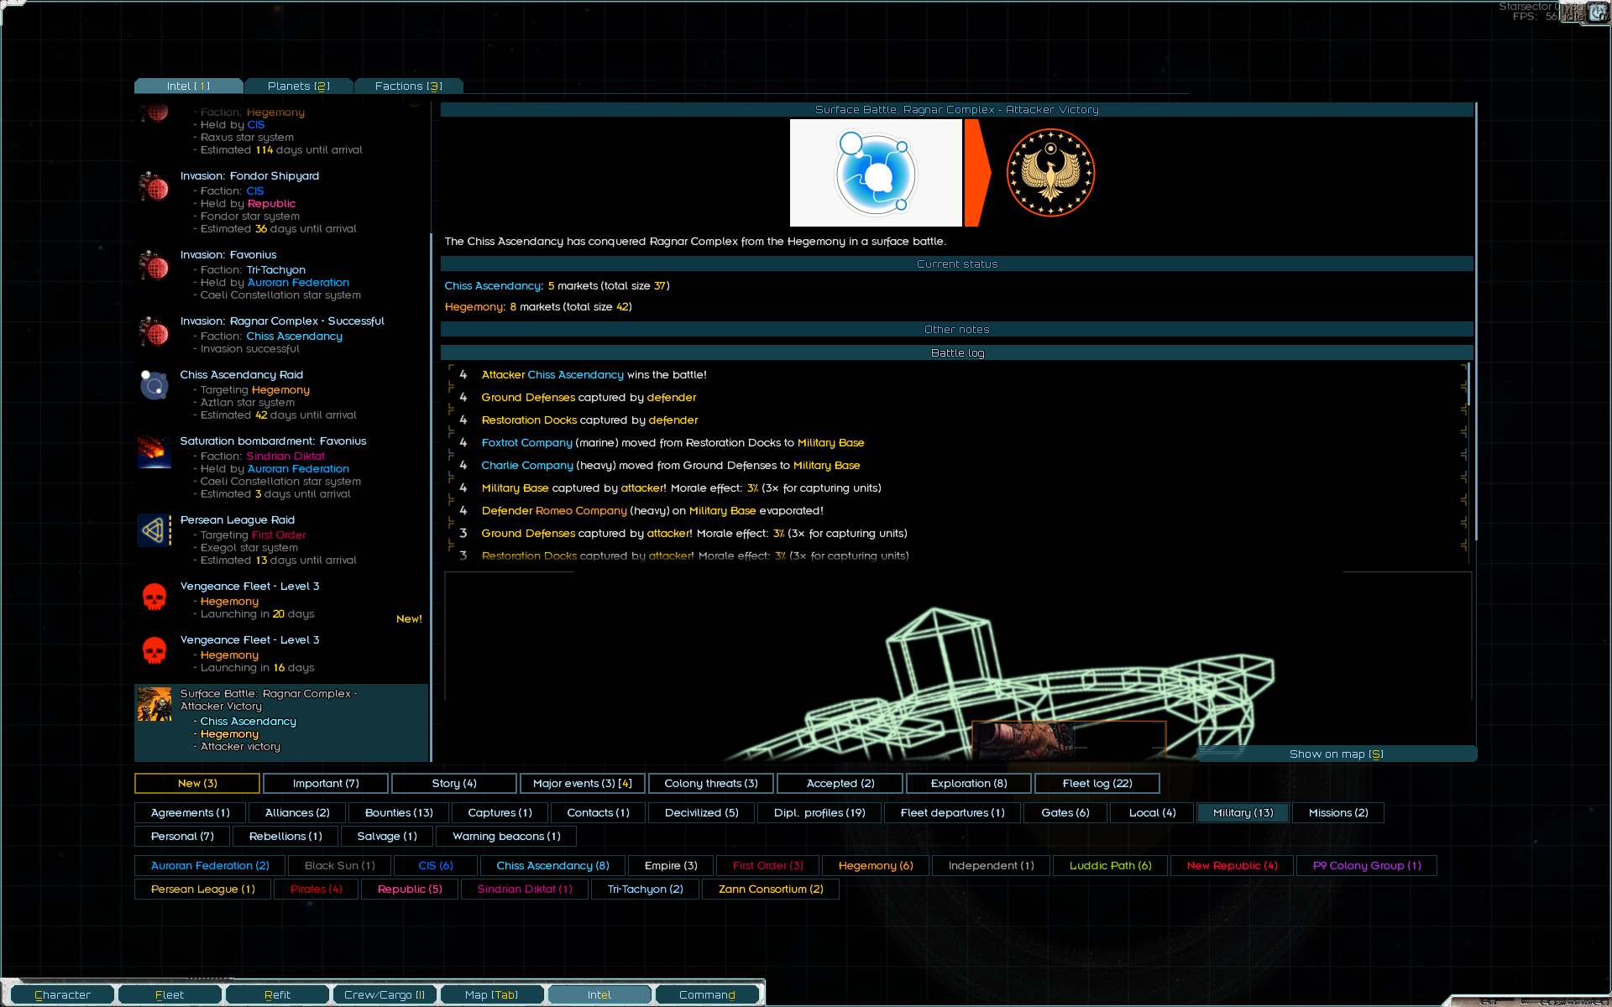Open the Chiss Ascendancy Raid icon
Image resolution: width=1612 pixels, height=1007 pixels.
(x=154, y=385)
